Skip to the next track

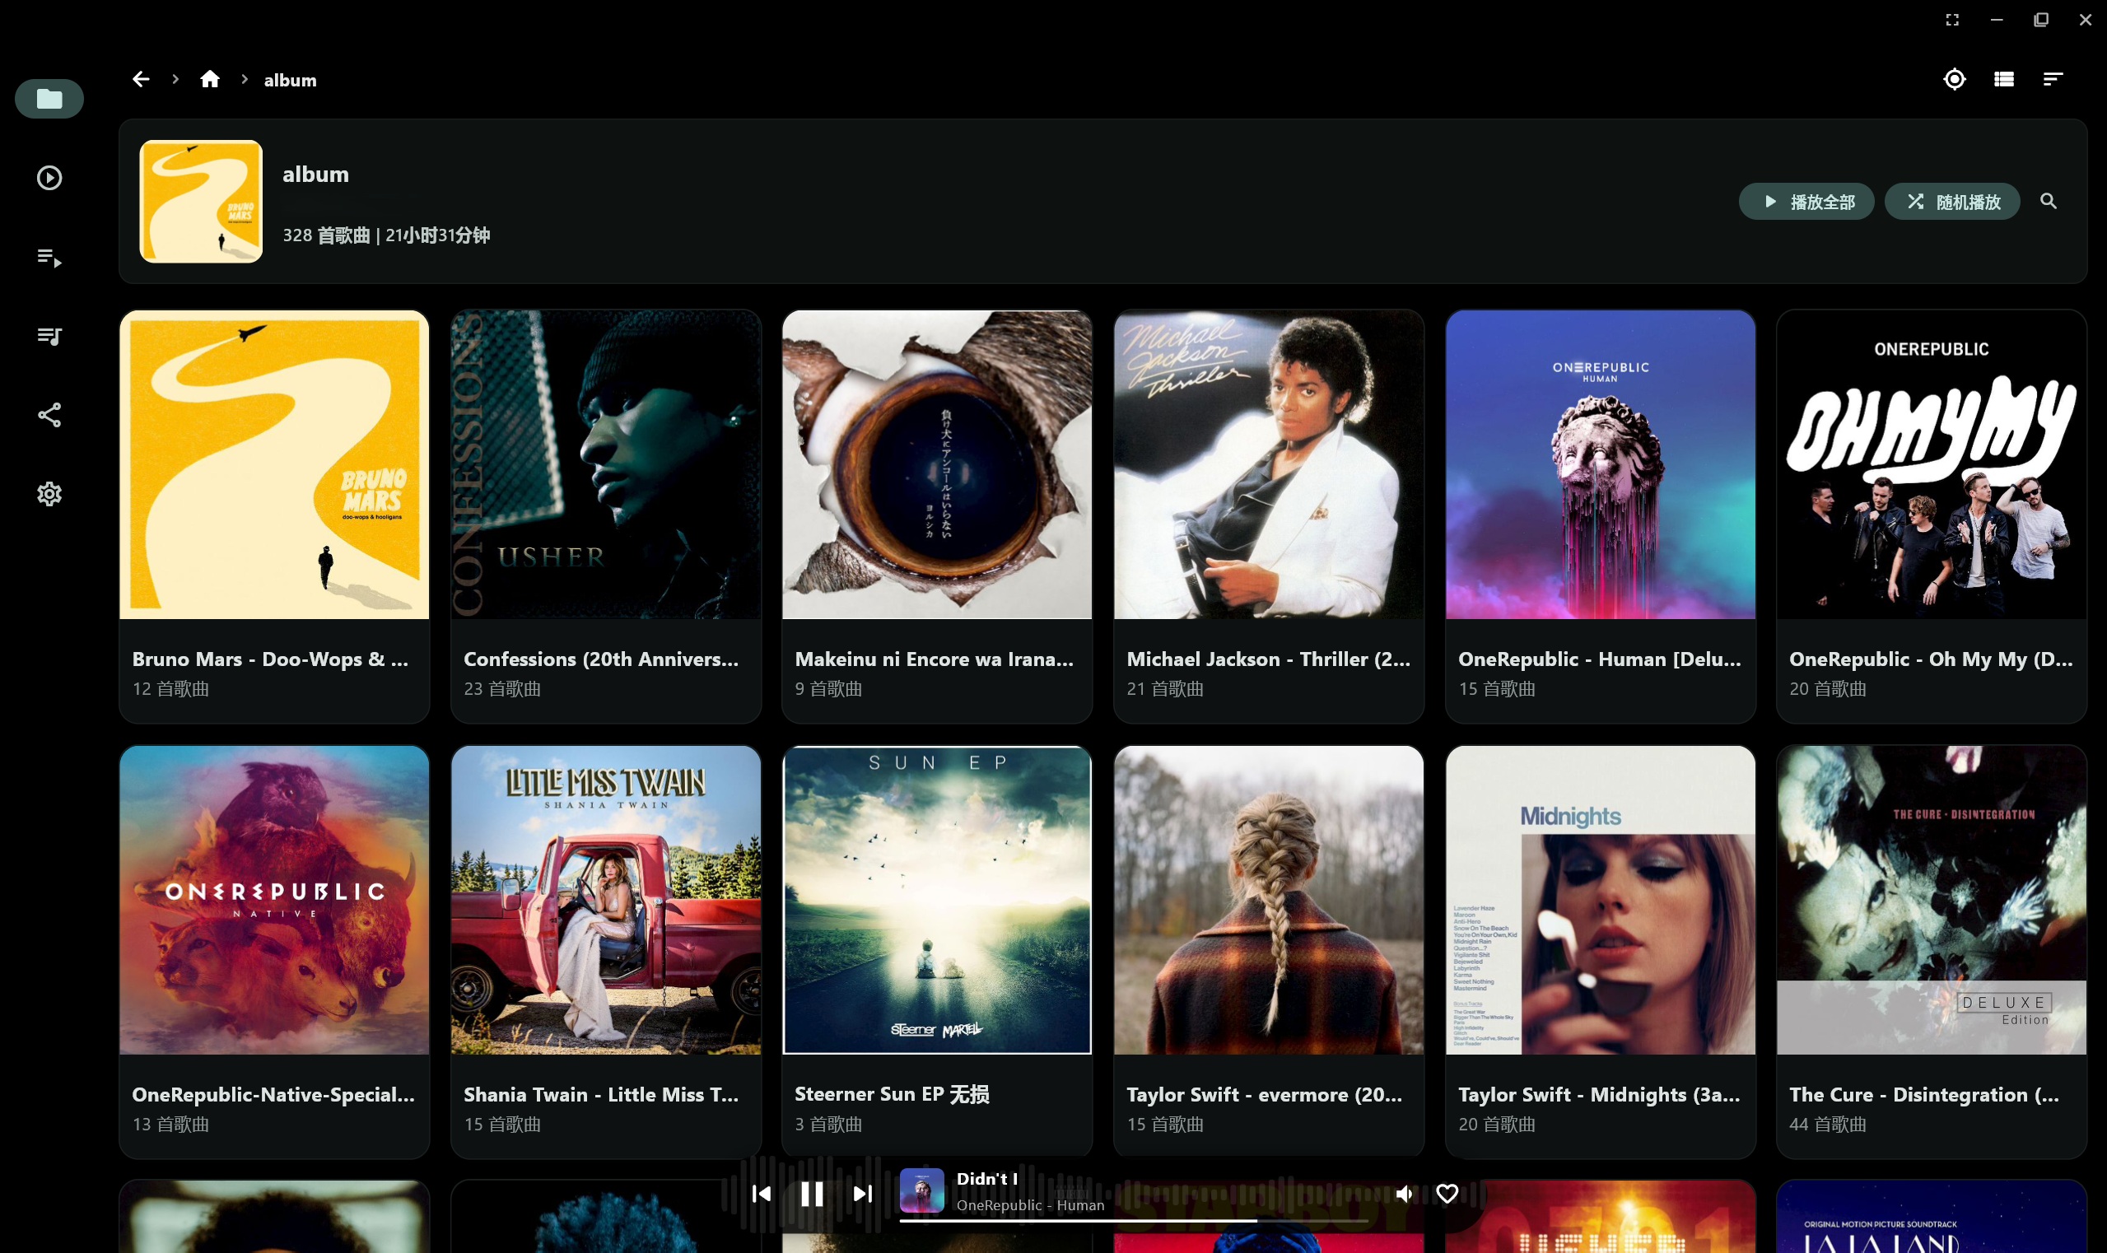862,1193
